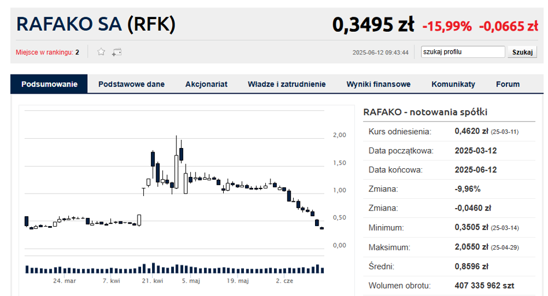Click the star icon to favorite RAFAKO

pyautogui.click(x=101, y=52)
